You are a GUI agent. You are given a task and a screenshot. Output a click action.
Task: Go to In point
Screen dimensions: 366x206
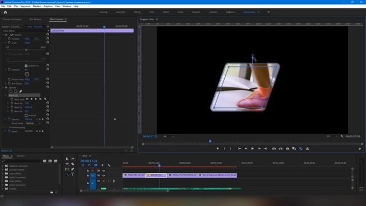239,149
